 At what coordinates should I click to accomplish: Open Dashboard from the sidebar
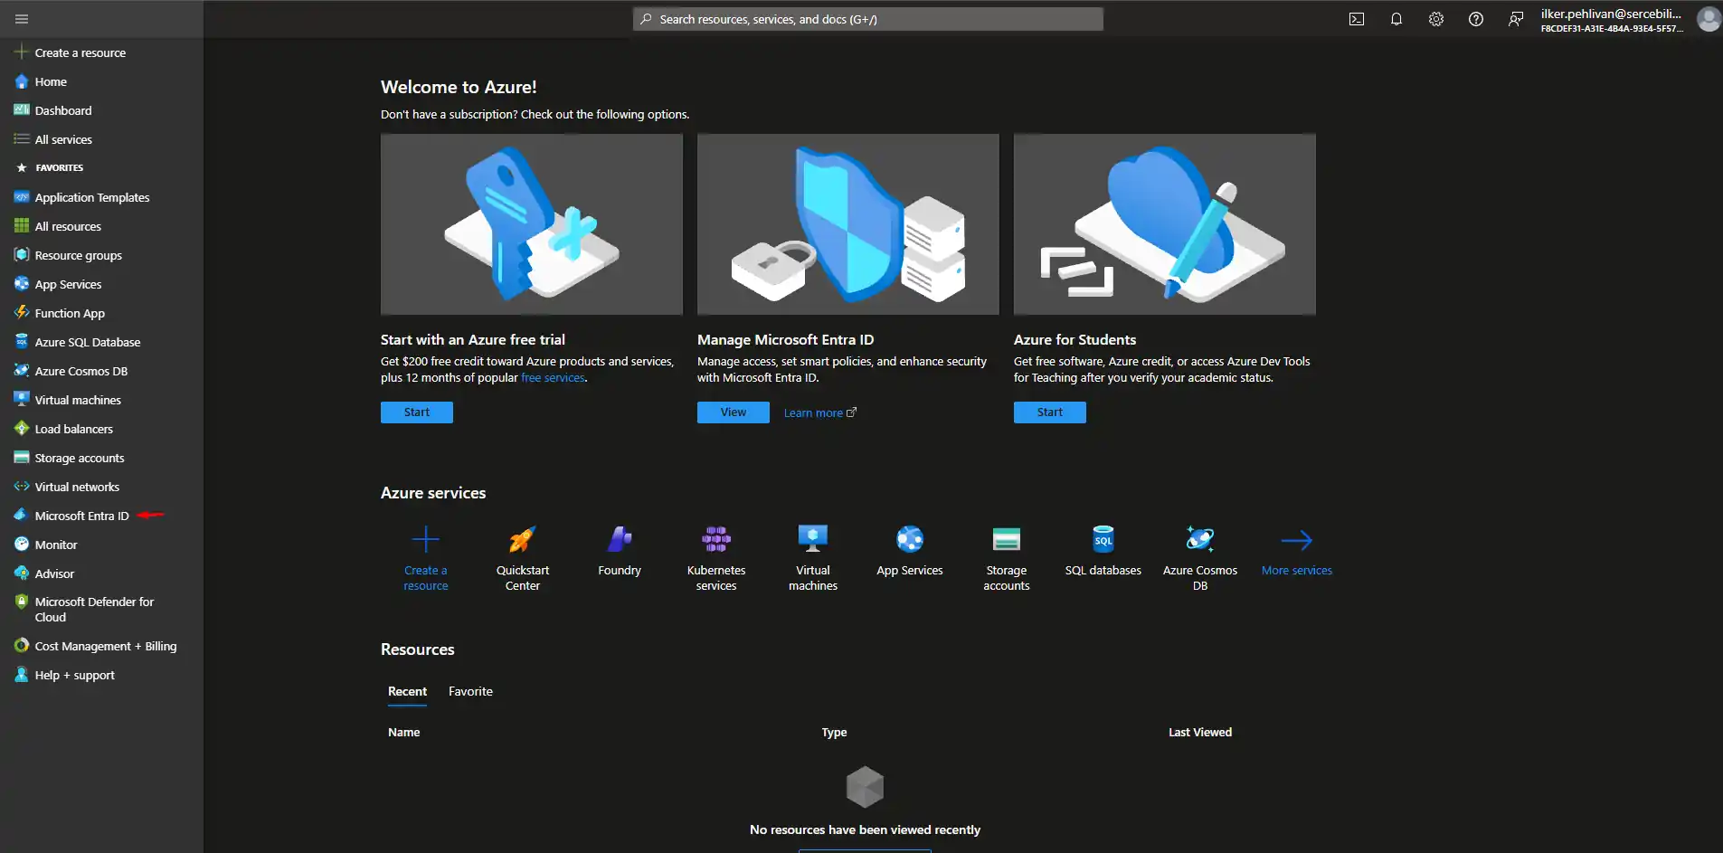(x=63, y=110)
